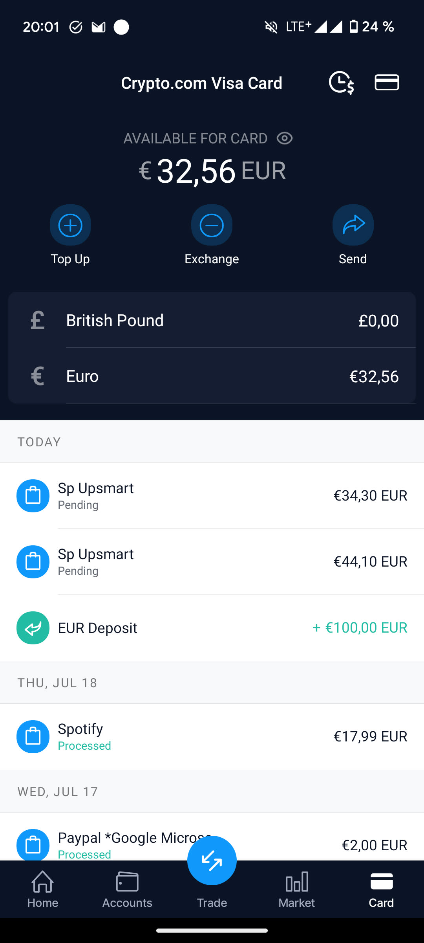Tap the Spotify shopping bag icon

coord(33,736)
